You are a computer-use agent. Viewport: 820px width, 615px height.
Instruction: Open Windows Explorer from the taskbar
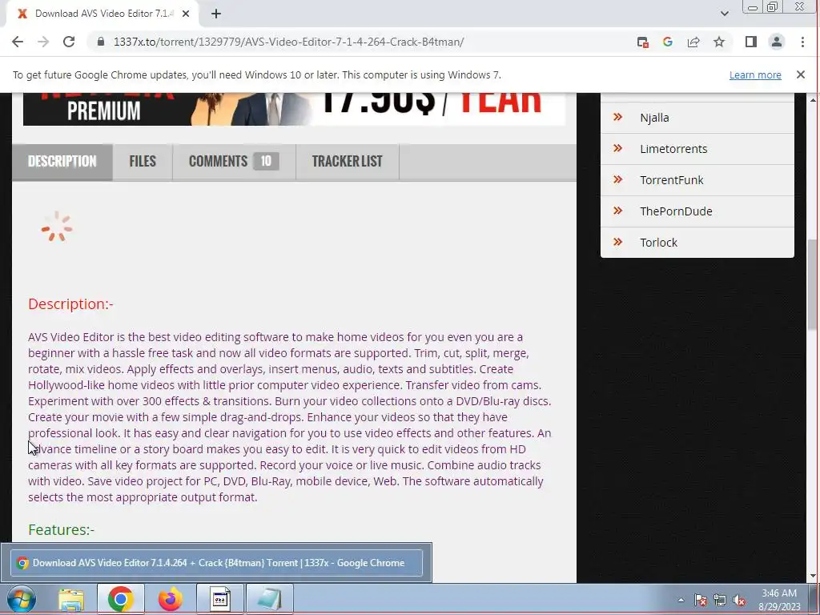coord(71,599)
